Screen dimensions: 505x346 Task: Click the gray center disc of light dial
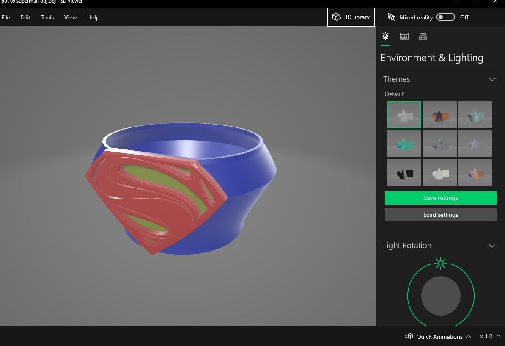[441, 296]
